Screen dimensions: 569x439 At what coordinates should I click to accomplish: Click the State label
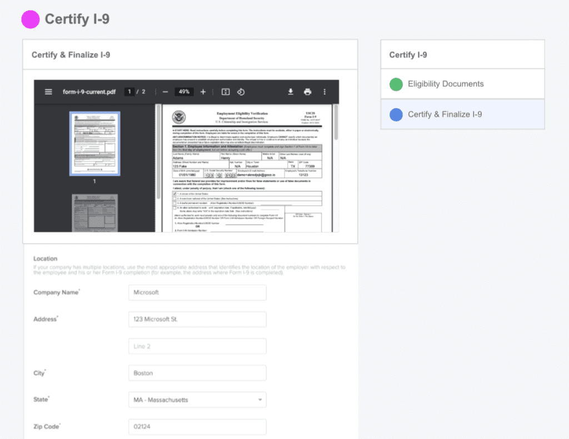tap(41, 399)
